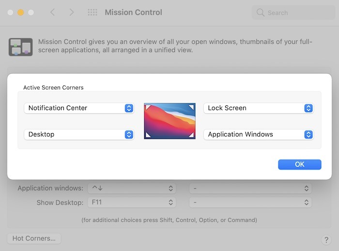The height and width of the screenshot is (251, 339).
Task: Click the Mission Control window title
Action: [133, 12]
